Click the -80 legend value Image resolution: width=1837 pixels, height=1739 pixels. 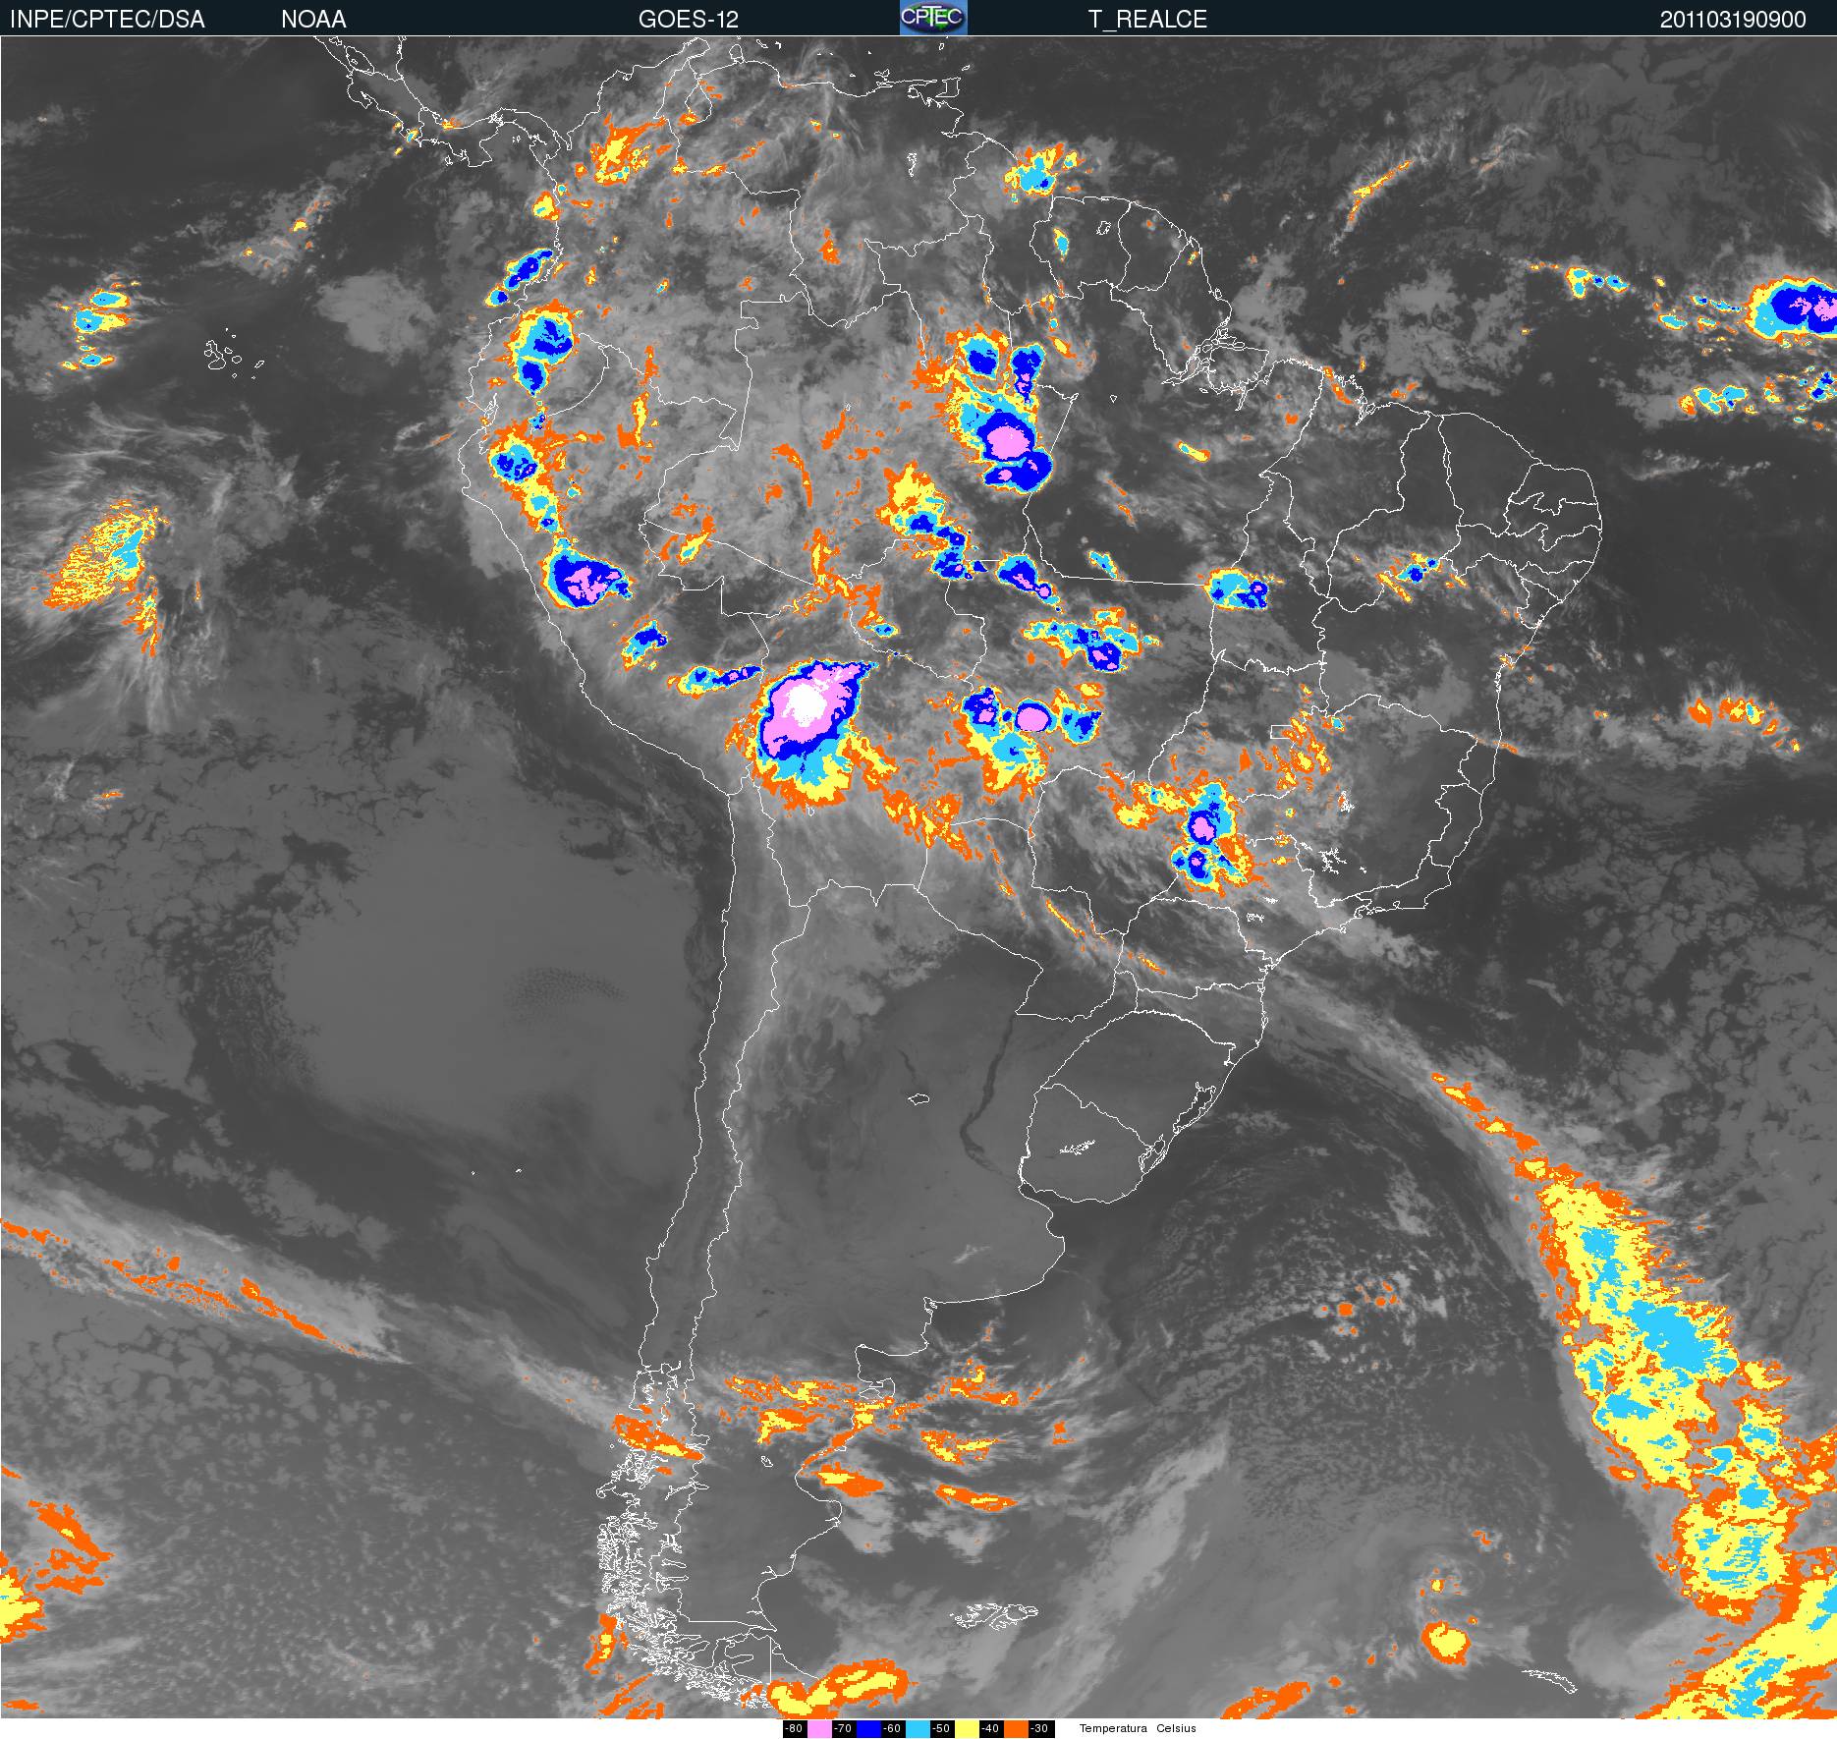click(x=794, y=1729)
